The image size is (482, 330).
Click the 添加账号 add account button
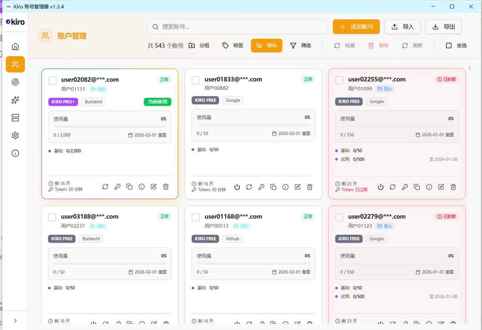pyautogui.click(x=356, y=27)
